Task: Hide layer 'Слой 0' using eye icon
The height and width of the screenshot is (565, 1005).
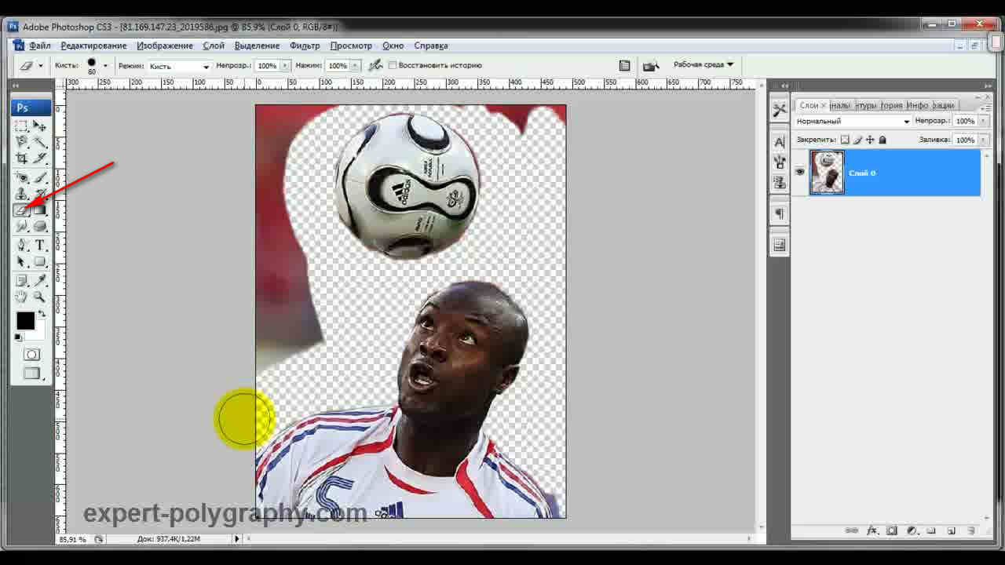Action: [800, 172]
